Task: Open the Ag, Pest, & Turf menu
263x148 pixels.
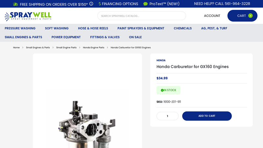Action: pyautogui.click(x=214, y=28)
